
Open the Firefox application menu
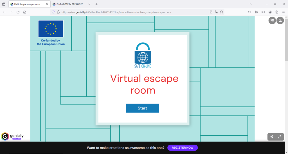283,12
